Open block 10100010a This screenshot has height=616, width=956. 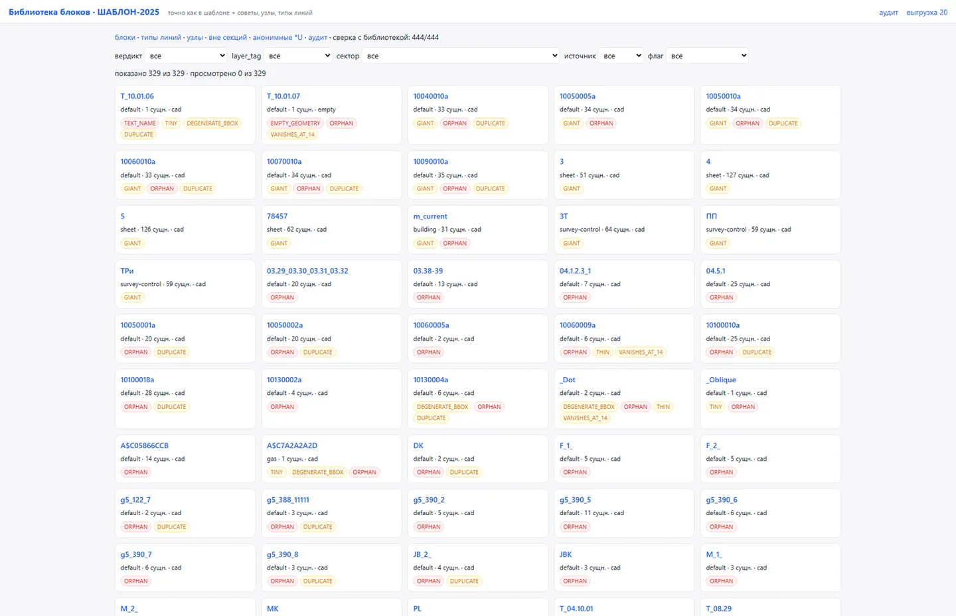coord(722,325)
